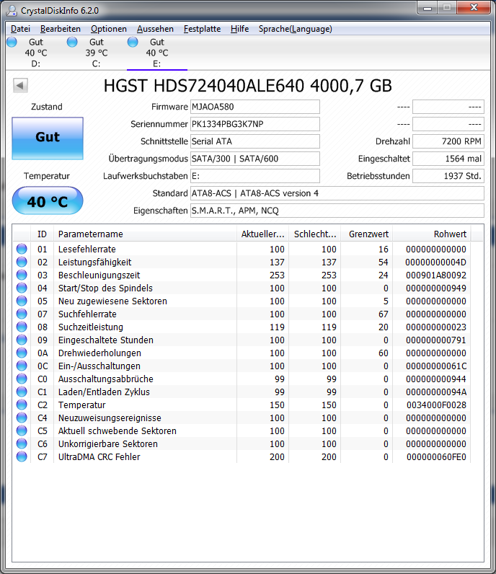Select drive D: status indicator circle
The image size is (496, 574).
click(12, 42)
